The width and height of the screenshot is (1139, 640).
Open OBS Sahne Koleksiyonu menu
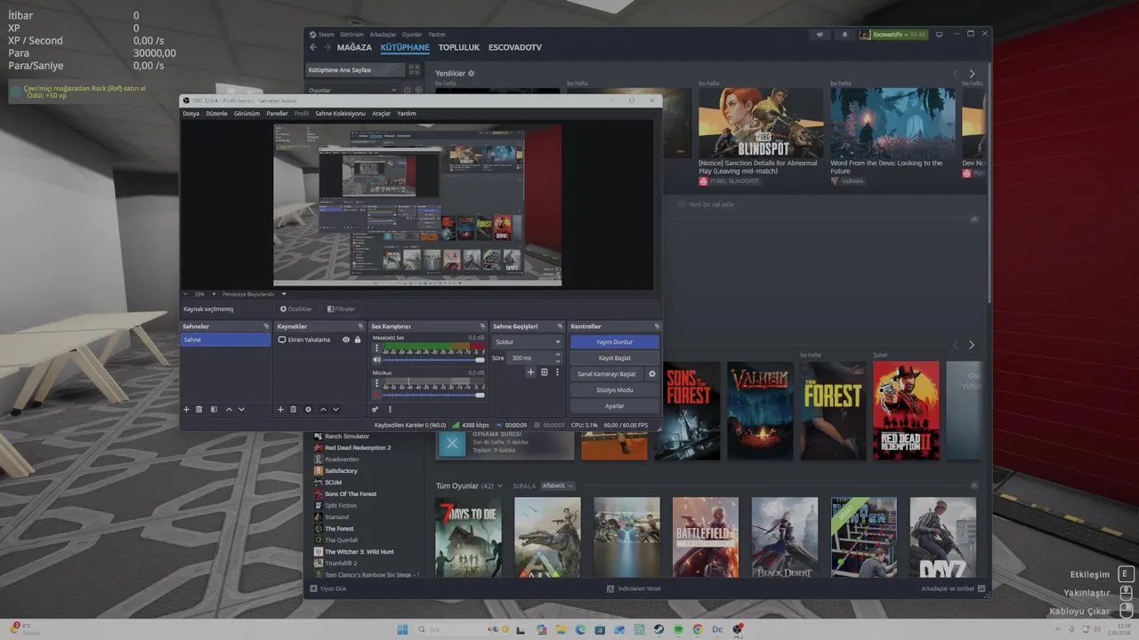340,114
